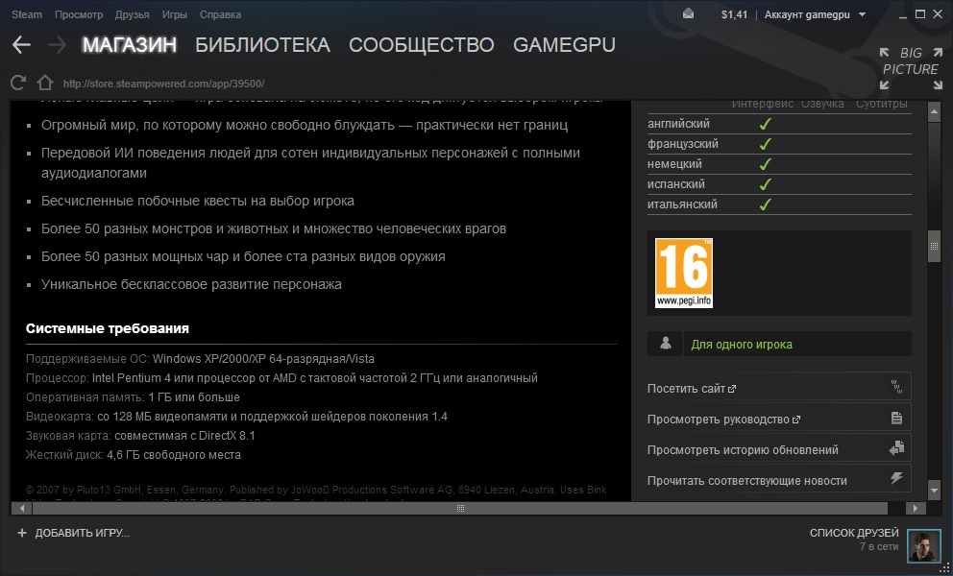
Task: Go back with the left arrow
Action: click(21, 44)
